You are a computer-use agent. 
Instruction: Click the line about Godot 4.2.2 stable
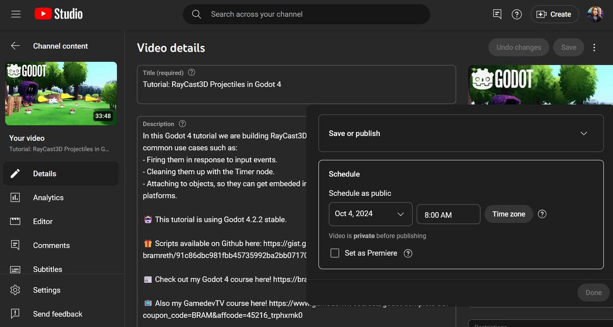pyautogui.click(x=215, y=220)
